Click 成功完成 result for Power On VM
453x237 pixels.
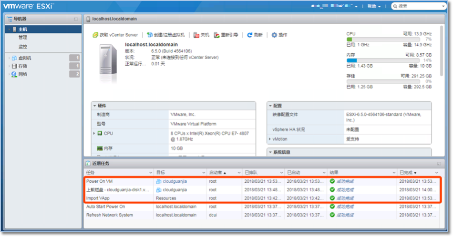tap(345, 181)
